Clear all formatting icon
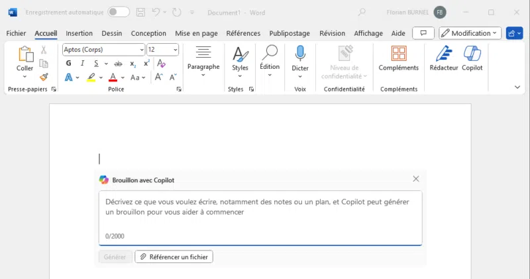This screenshot has height=279, width=530. coord(161,63)
